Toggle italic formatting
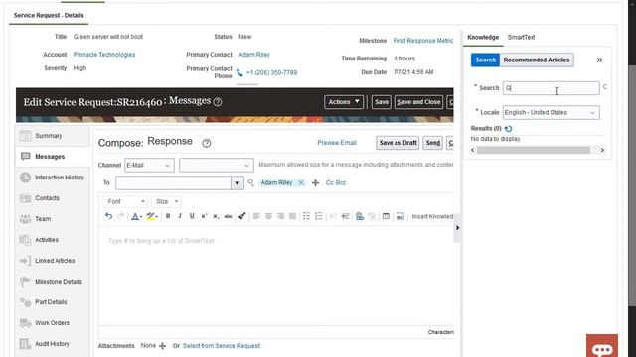The height and width of the screenshot is (357, 636). click(x=180, y=216)
